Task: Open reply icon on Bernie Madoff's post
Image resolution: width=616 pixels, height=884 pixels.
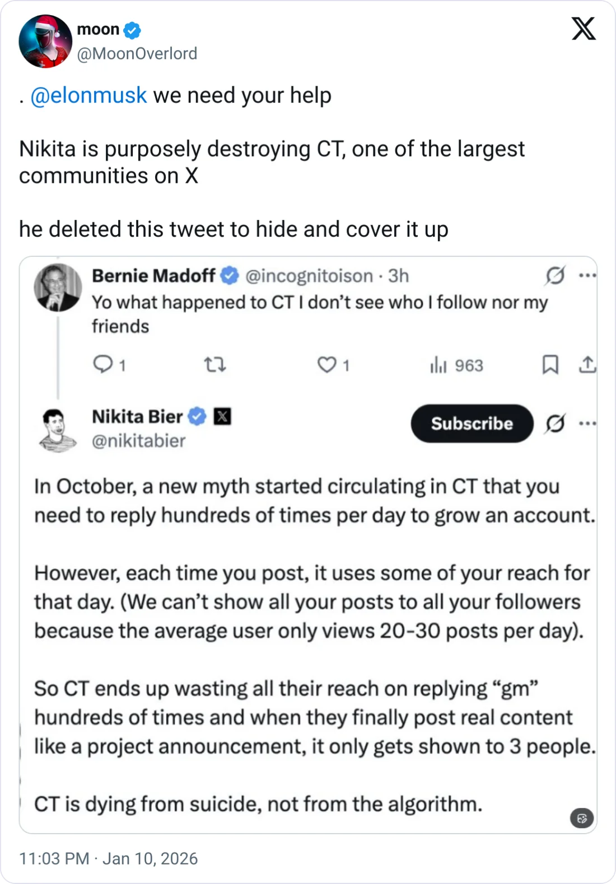Action: [x=102, y=365]
